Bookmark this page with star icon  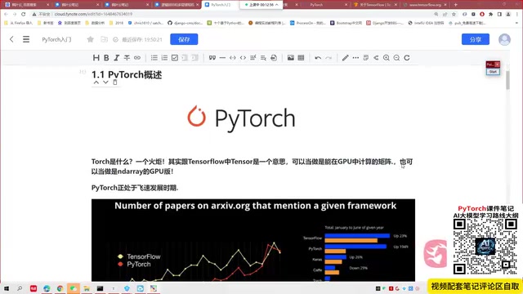pyautogui.click(x=454, y=14)
